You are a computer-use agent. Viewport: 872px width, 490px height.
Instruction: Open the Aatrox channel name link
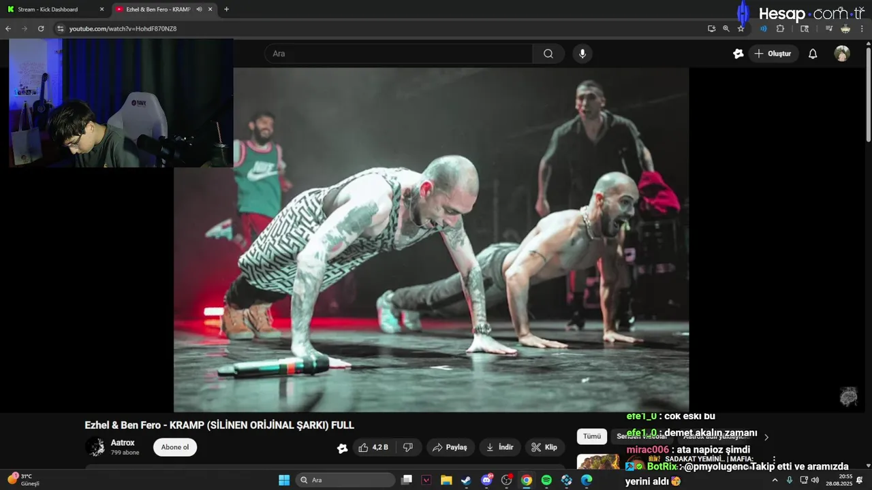pyautogui.click(x=123, y=442)
